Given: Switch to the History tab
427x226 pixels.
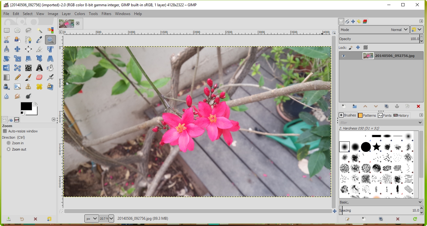Looking at the screenshot, I should tap(401, 115).
